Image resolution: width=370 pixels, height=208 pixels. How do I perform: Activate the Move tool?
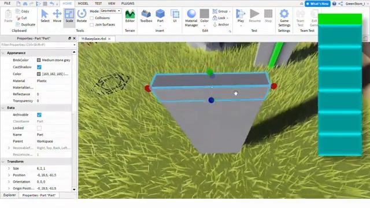click(x=57, y=16)
